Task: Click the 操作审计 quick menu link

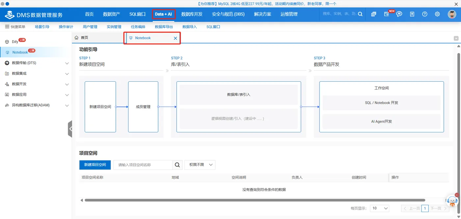Action: click(x=66, y=27)
